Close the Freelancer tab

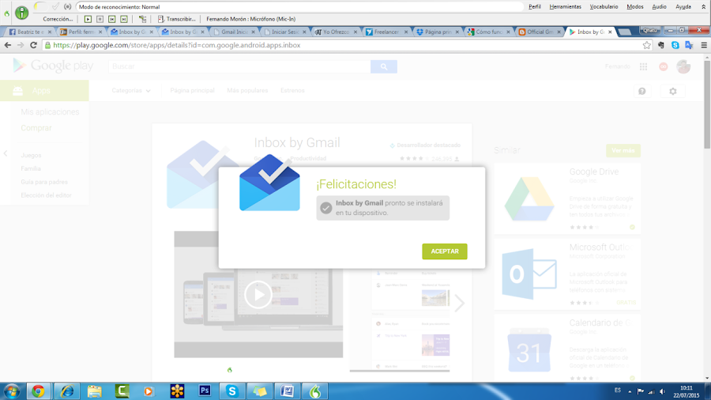click(x=406, y=32)
